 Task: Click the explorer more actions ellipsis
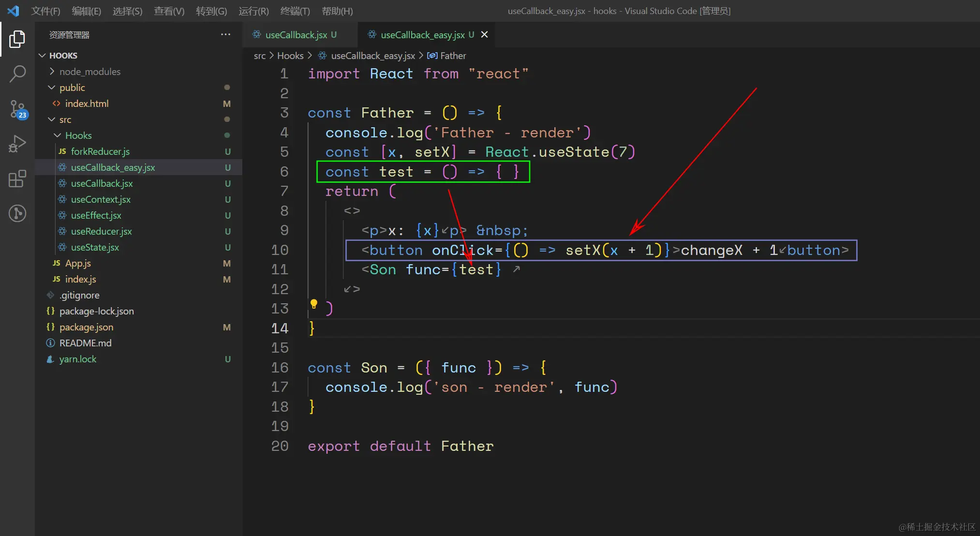pos(225,35)
